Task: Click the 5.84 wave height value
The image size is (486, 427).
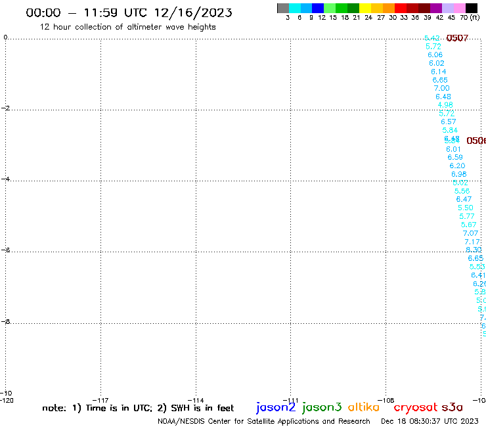Action: coord(450,130)
